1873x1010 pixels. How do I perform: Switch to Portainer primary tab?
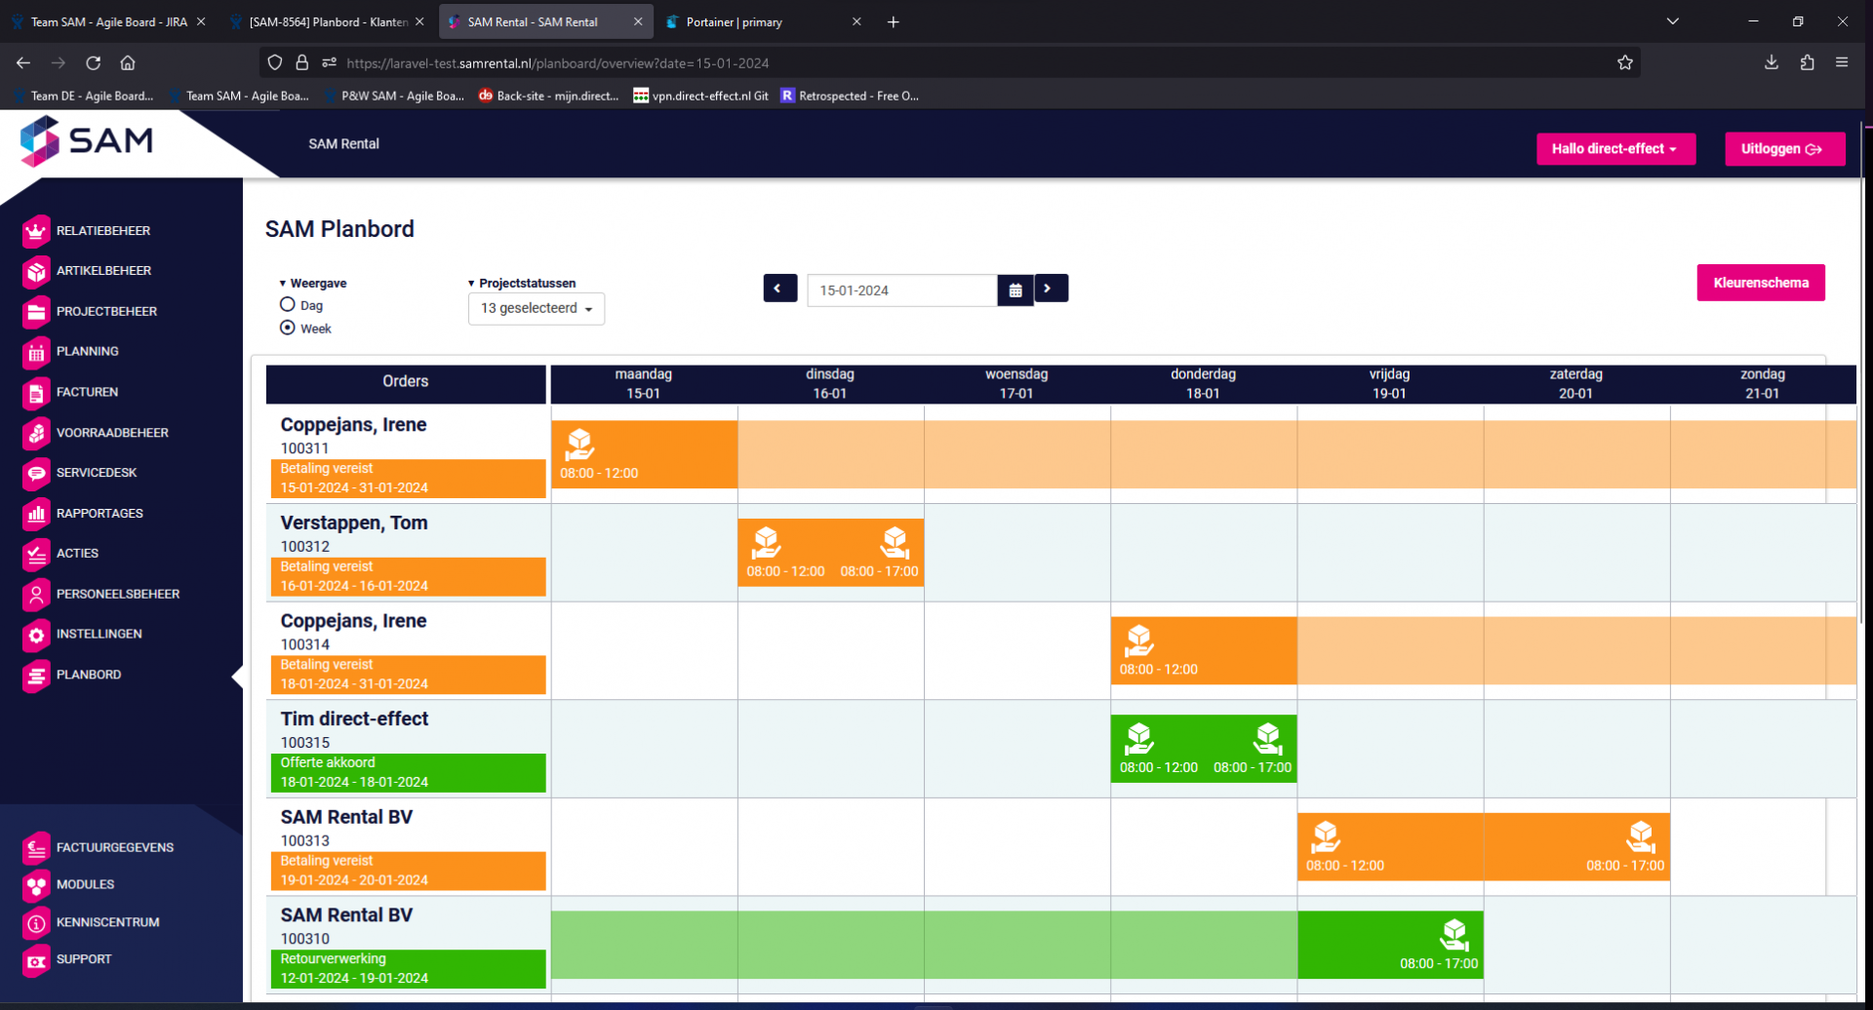coord(764,21)
